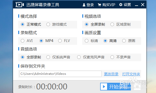Set recording format to AVI
156x93 pixels.
click(27, 41)
